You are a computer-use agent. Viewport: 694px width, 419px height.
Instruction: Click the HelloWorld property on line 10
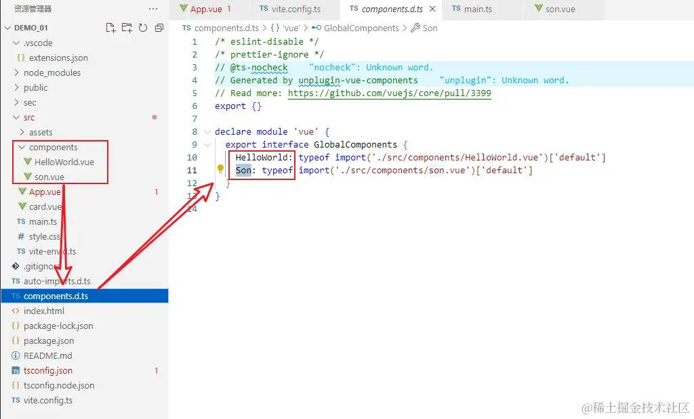pyautogui.click(x=262, y=157)
